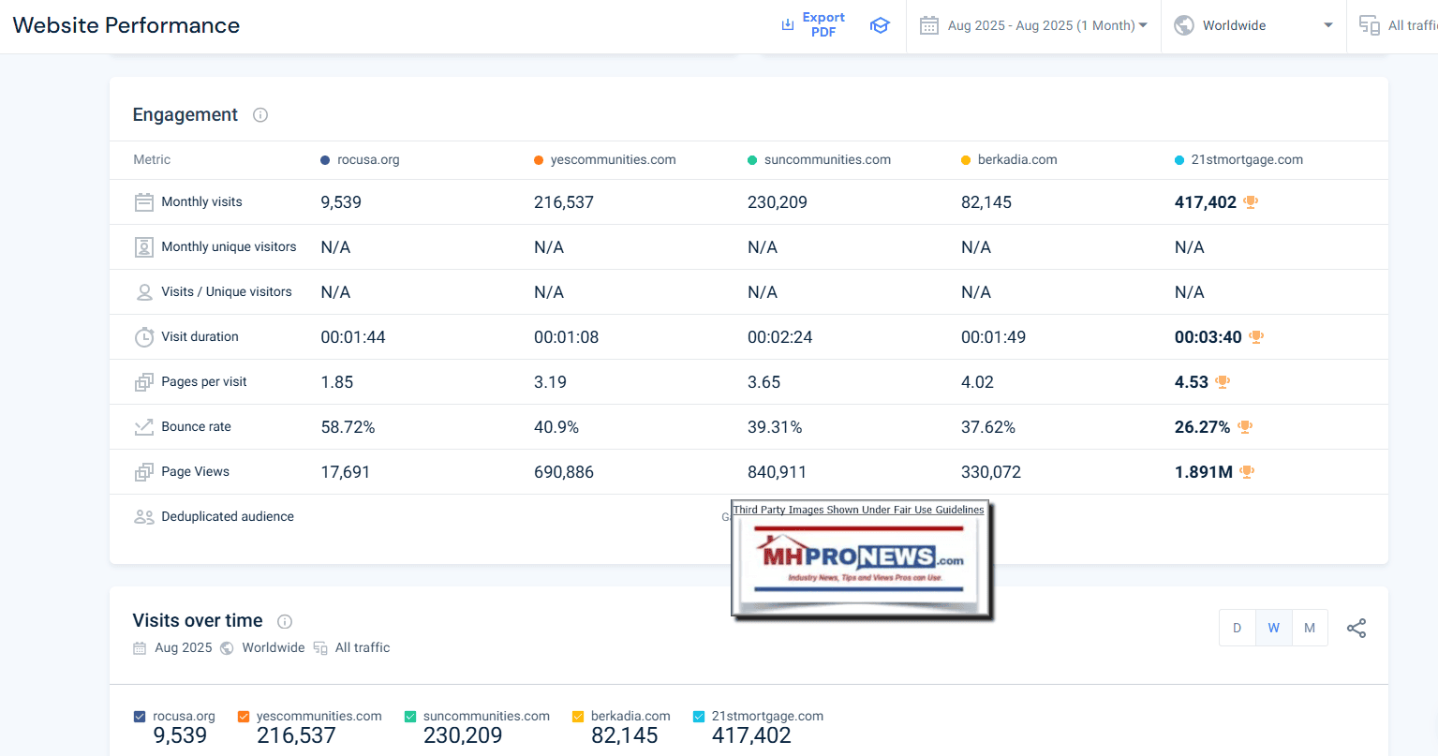
Task: Click the blue dot beside 21stmortgage.com header
Action: (1179, 160)
